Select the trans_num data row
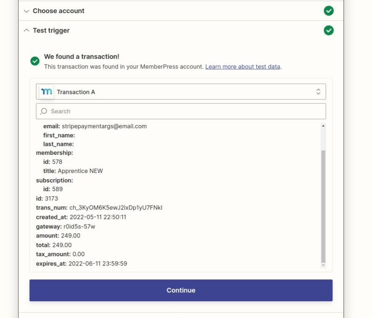 coord(99,208)
